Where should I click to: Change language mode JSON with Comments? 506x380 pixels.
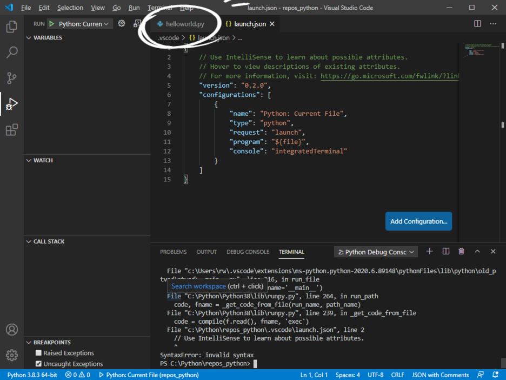point(440,375)
